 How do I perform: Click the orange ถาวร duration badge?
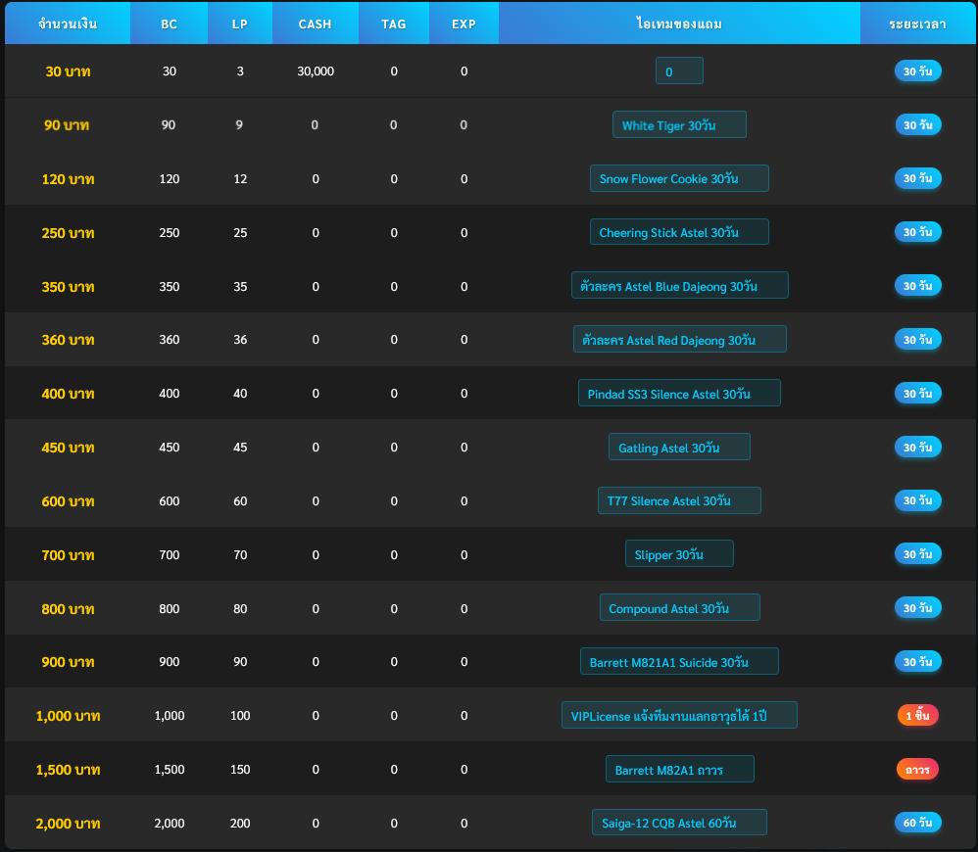917,770
